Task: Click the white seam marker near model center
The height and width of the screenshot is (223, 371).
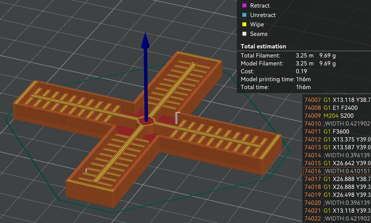Action: [177, 118]
